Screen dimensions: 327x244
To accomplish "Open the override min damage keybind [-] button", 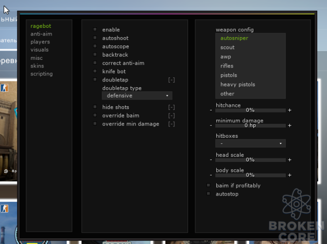I will (x=171, y=124).
